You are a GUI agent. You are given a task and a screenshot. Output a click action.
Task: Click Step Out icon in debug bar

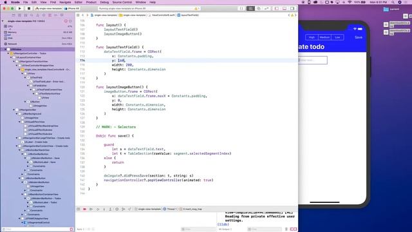tap(110, 209)
